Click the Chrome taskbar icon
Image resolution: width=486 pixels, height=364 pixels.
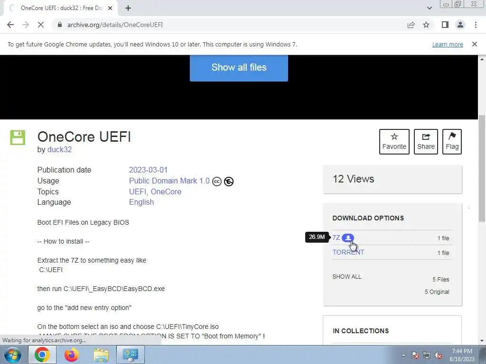[x=42, y=355]
